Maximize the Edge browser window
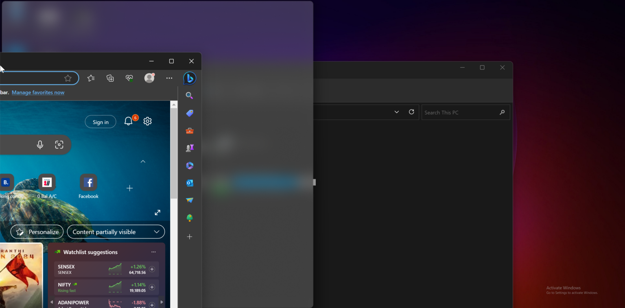This screenshot has height=308, width=625. pos(171,61)
